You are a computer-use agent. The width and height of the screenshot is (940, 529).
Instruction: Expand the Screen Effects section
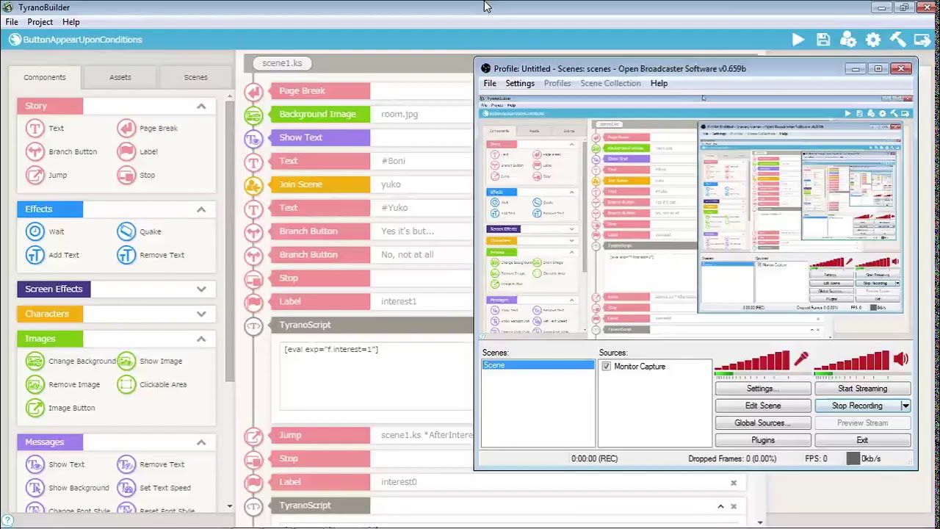pos(201,289)
